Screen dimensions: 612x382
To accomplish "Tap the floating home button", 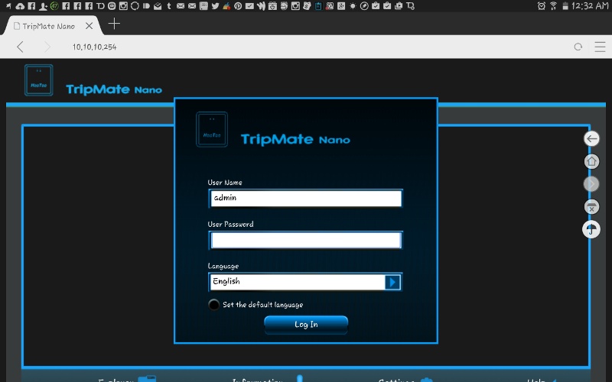I will click(x=591, y=161).
